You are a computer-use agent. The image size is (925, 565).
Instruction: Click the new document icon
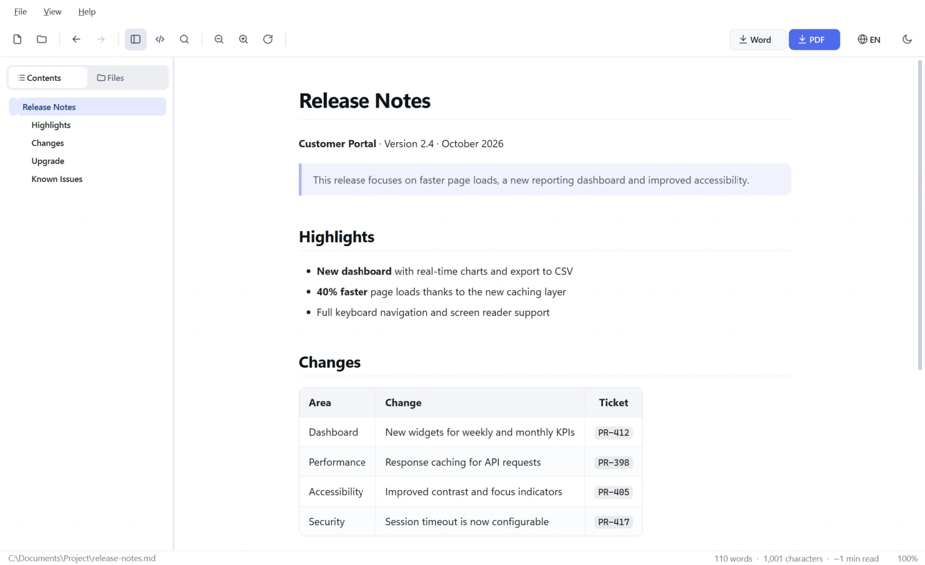pos(17,39)
